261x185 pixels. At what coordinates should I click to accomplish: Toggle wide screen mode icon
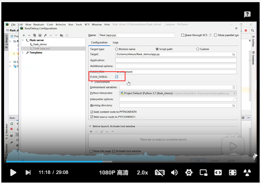(x=218, y=173)
